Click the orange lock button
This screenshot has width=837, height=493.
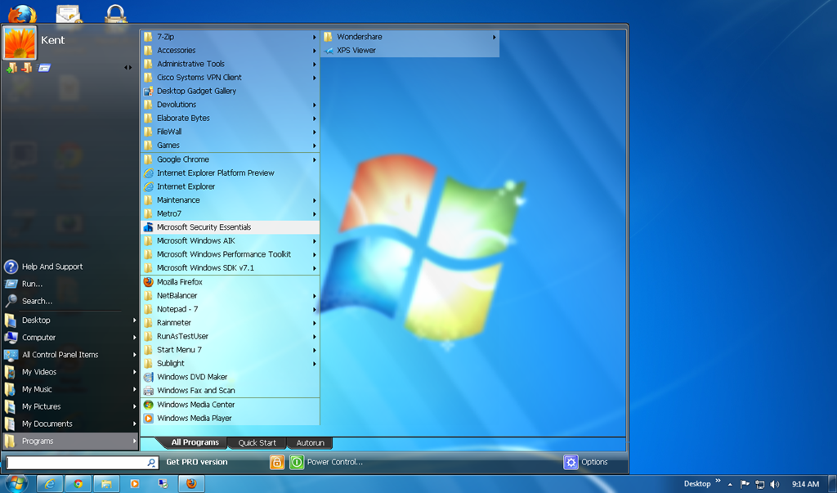pos(277,462)
